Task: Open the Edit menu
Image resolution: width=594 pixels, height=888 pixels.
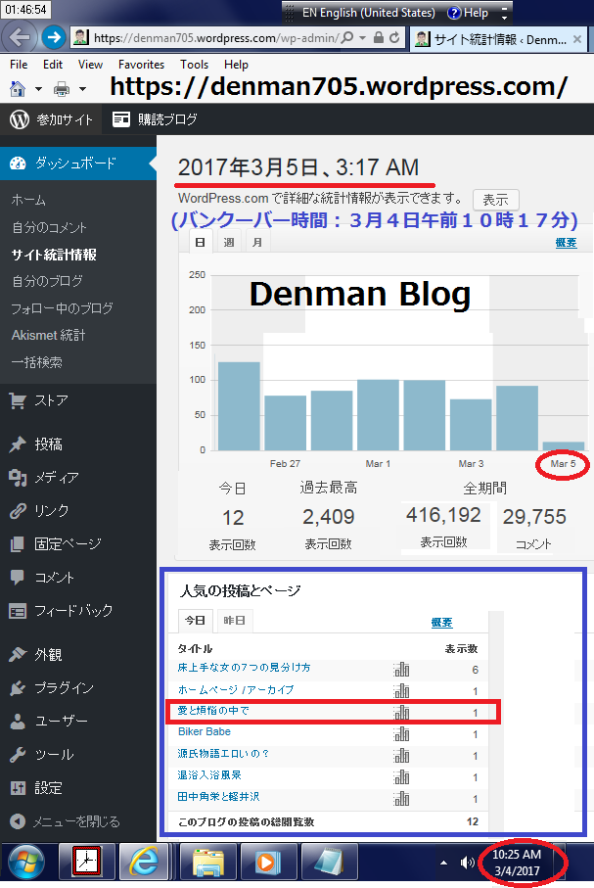Action: 53,65
